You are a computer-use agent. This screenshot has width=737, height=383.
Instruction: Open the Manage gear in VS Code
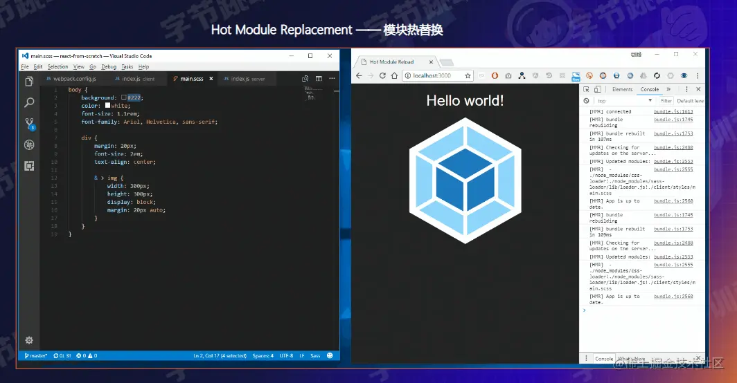click(x=29, y=340)
